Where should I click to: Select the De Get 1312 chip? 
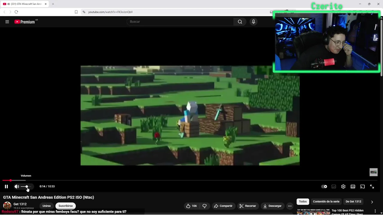[353, 202]
